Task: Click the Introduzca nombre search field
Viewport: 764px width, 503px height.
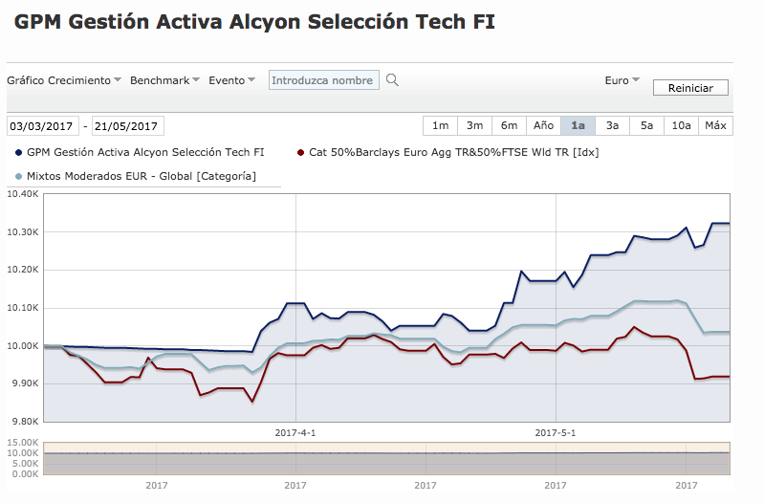Action: click(x=323, y=81)
